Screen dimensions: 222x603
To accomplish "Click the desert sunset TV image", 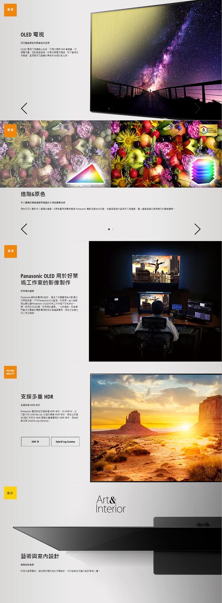I will (x=156, y=428).
